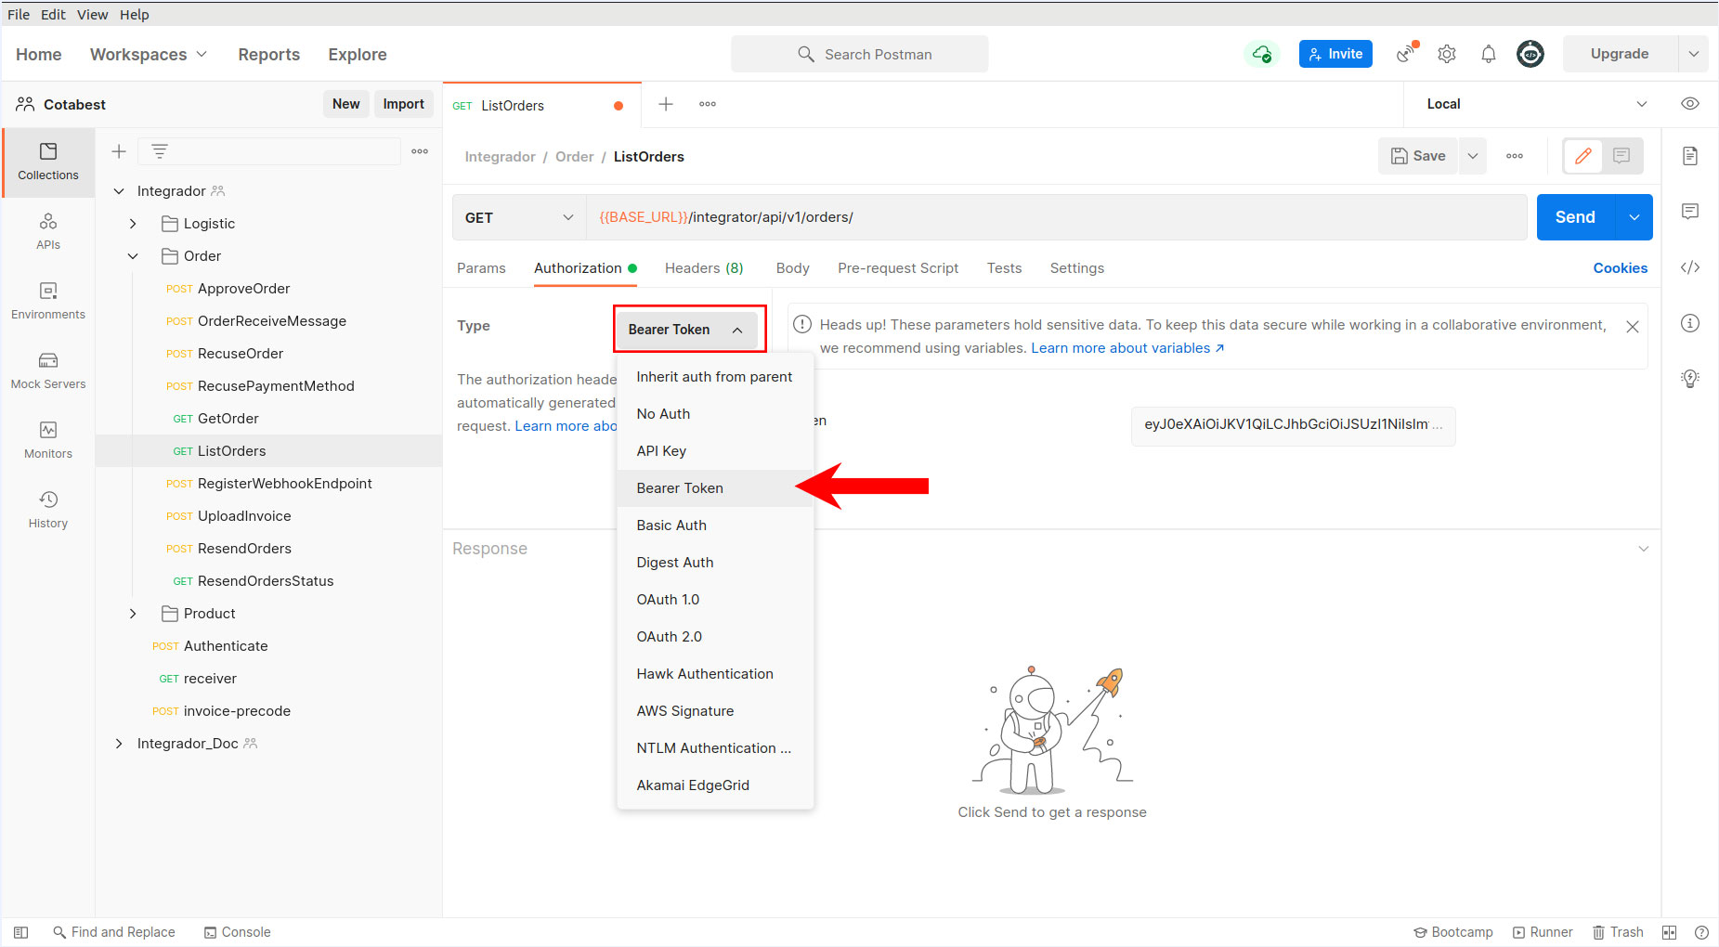Open the Send button dropdown arrow
The width and height of the screenshot is (1719, 947).
(x=1634, y=217)
